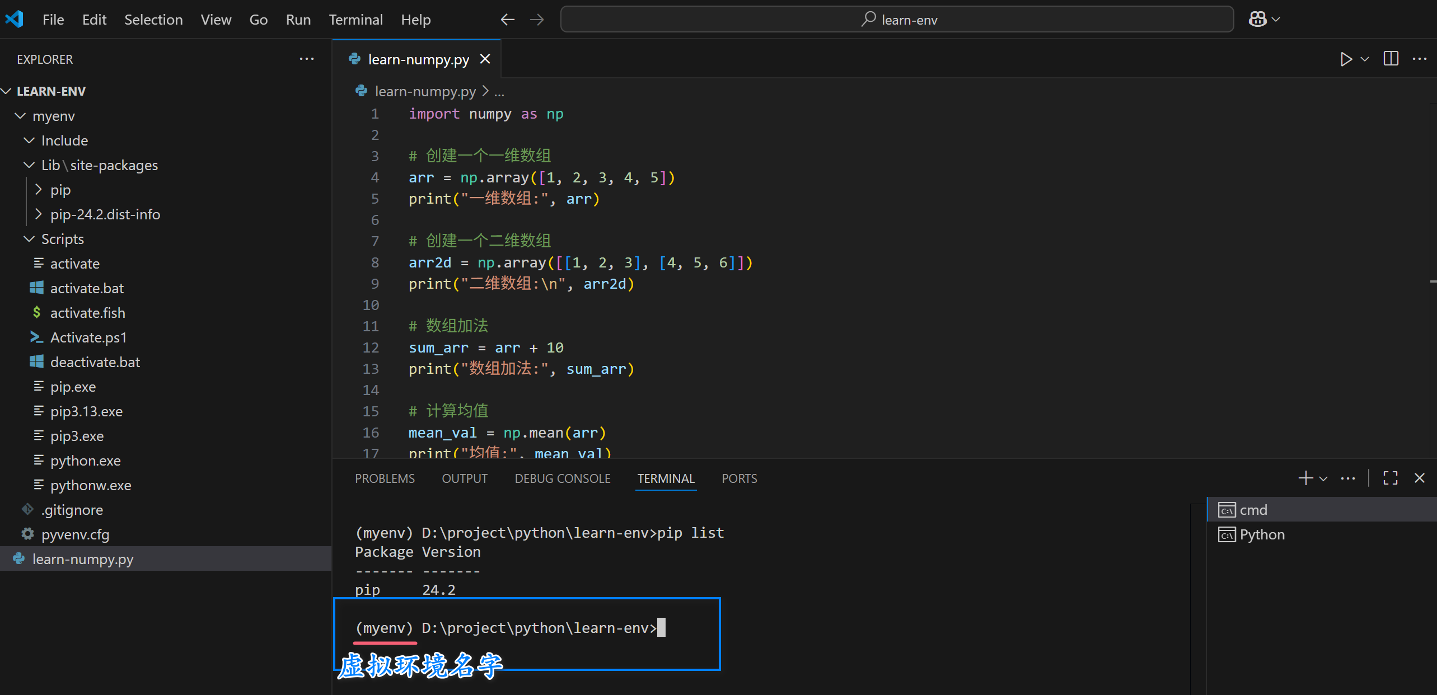Go back with the left arrow
The height and width of the screenshot is (695, 1437).
pyautogui.click(x=507, y=20)
